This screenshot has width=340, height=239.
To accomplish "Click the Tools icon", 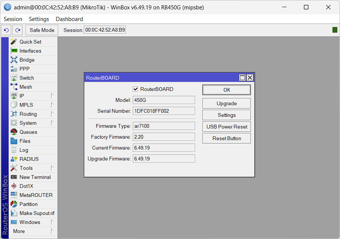I will (14, 168).
